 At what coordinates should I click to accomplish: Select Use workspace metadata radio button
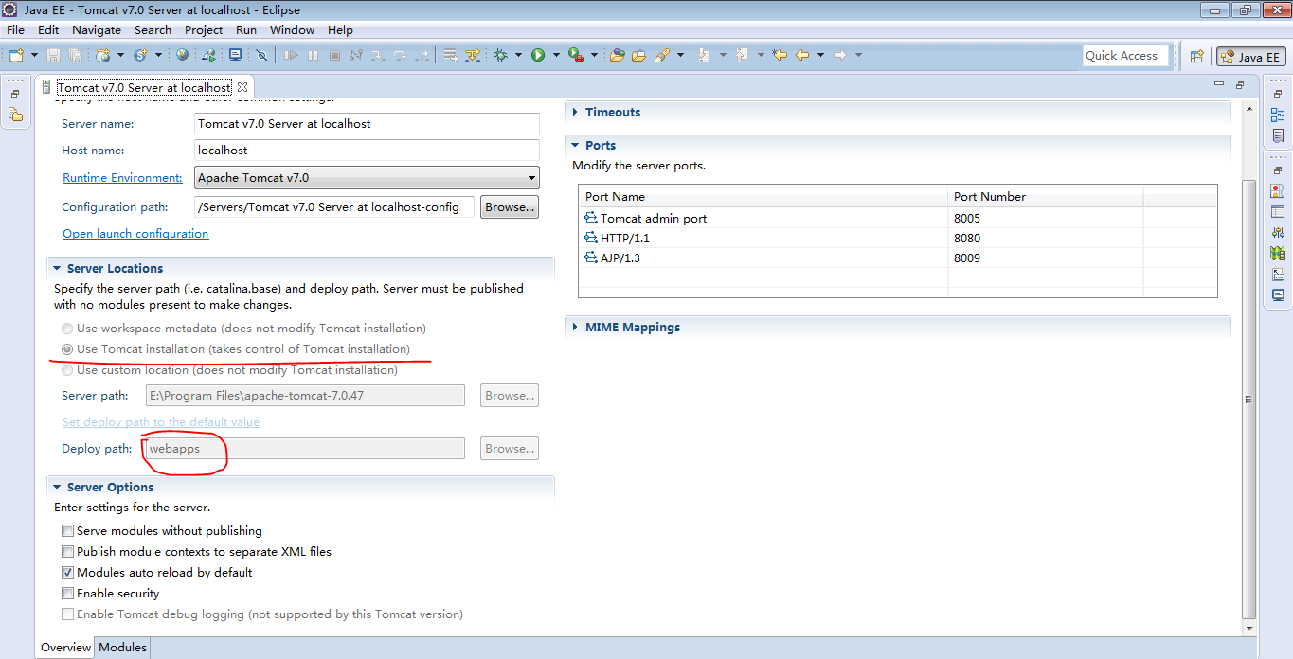click(x=66, y=329)
